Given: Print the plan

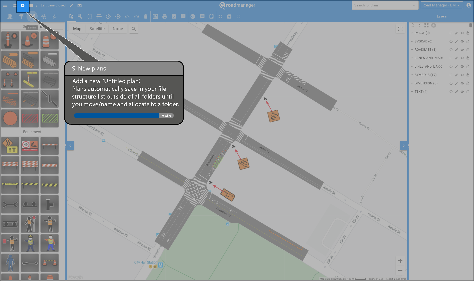Looking at the screenshot, I should pos(165,16).
